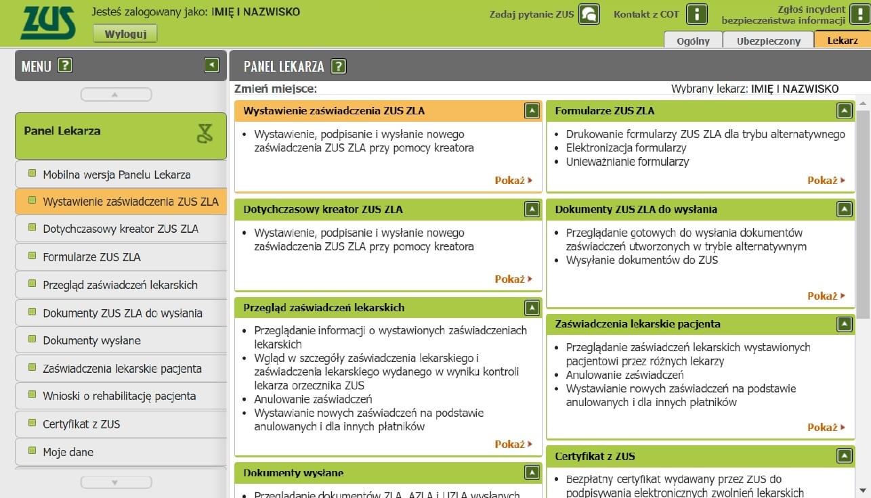Open Formularze ZUS ZLA in the left menu

[121, 257]
